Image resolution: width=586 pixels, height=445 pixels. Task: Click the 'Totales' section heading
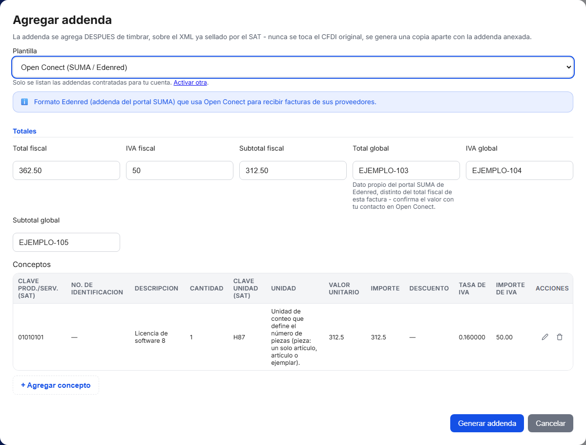(x=24, y=131)
